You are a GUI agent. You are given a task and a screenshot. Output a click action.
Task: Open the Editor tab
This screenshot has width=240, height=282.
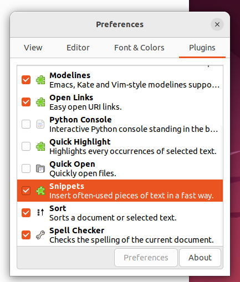[78, 48]
